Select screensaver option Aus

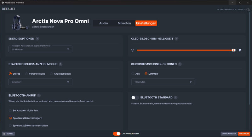pyautogui.click(x=133, y=74)
